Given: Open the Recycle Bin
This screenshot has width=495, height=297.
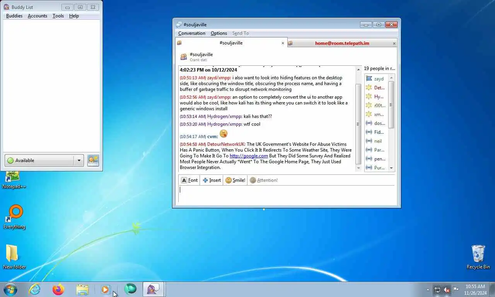Looking at the screenshot, I should pos(478,257).
